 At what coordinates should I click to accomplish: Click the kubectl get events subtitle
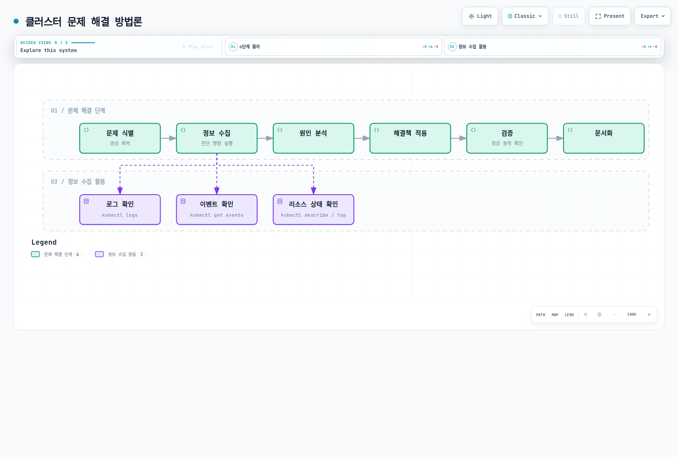click(217, 215)
